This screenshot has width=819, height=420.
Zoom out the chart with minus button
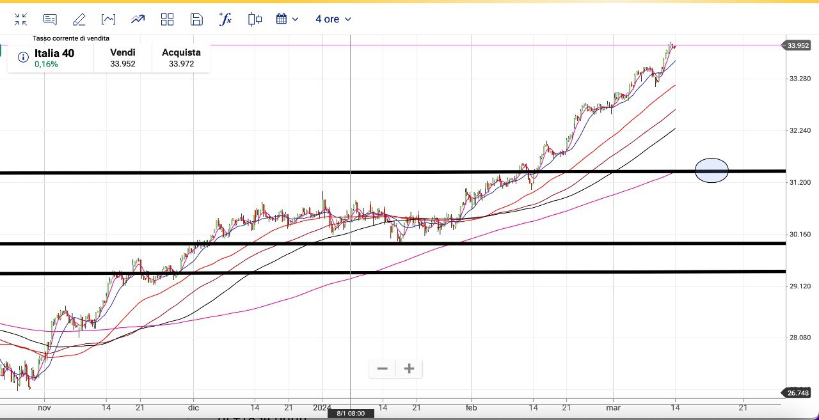pyautogui.click(x=383, y=368)
